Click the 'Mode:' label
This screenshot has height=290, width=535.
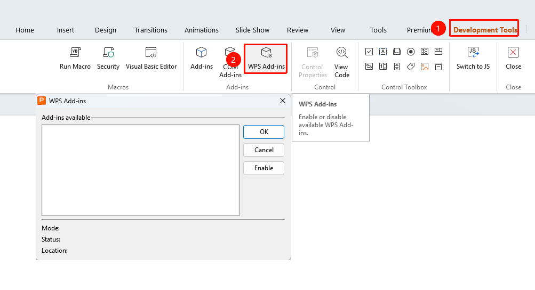(51, 228)
